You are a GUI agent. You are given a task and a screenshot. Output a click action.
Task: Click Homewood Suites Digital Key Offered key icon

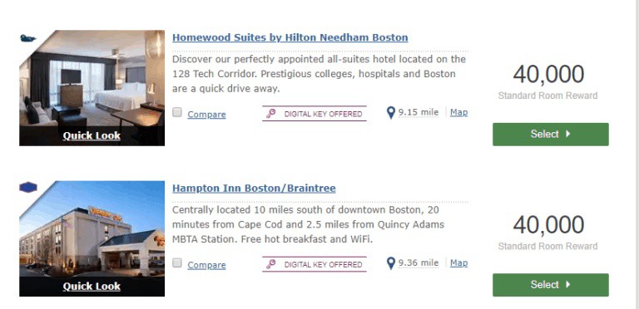click(271, 114)
